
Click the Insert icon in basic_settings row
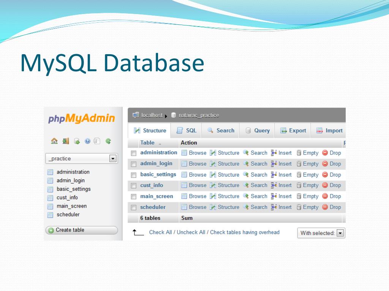click(x=274, y=174)
